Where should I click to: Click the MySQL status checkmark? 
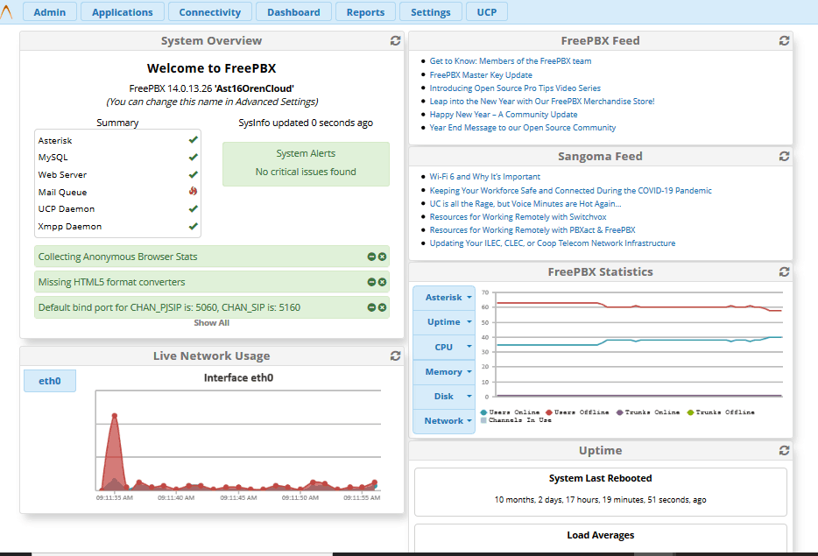click(x=193, y=157)
